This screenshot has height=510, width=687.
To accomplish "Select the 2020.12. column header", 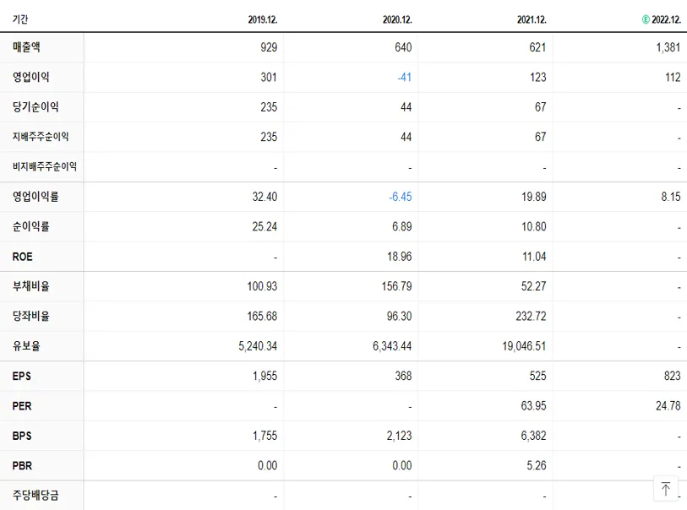I will tap(397, 19).
